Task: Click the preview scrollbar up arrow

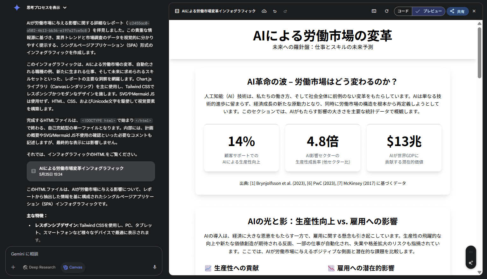Action: pos(479,24)
